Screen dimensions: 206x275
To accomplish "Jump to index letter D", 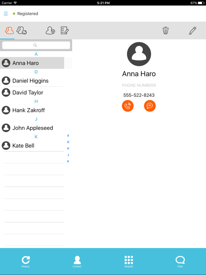I will (x=68, y=142).
